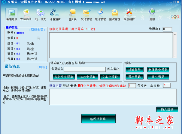Focus the 号码输入 number input field
This screenshot has width=182, height=134.
pyautogui.click(x=85, y=69)
